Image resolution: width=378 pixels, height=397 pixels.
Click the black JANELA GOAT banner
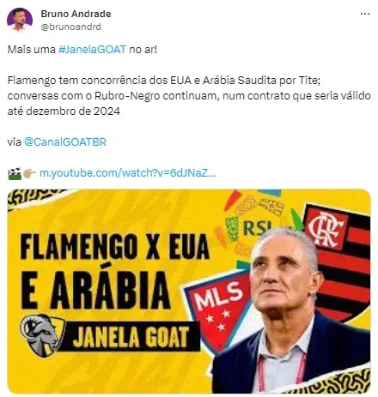131,337
